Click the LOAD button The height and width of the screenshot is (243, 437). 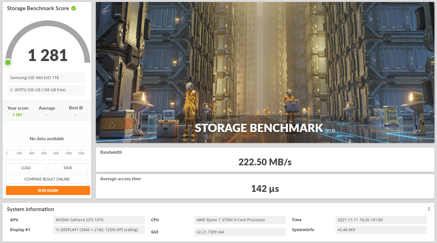click(x=26, y=168)
